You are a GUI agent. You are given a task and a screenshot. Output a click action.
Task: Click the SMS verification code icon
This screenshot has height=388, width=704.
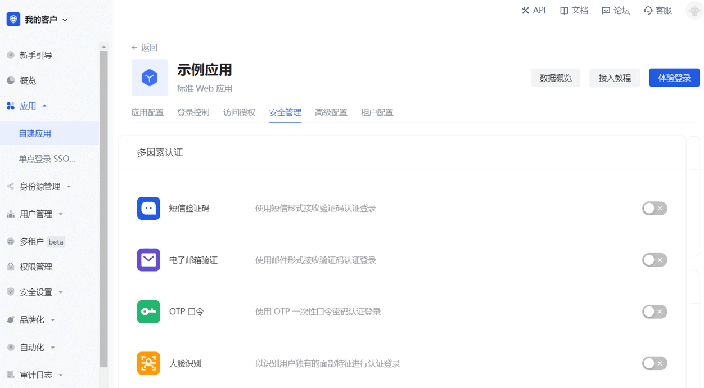coord(148,208)
